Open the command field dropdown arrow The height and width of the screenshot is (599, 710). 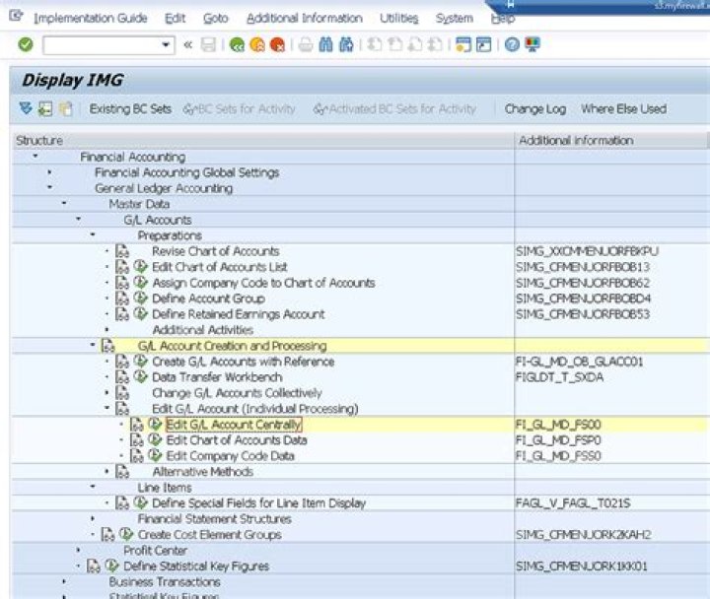(167, 45)
